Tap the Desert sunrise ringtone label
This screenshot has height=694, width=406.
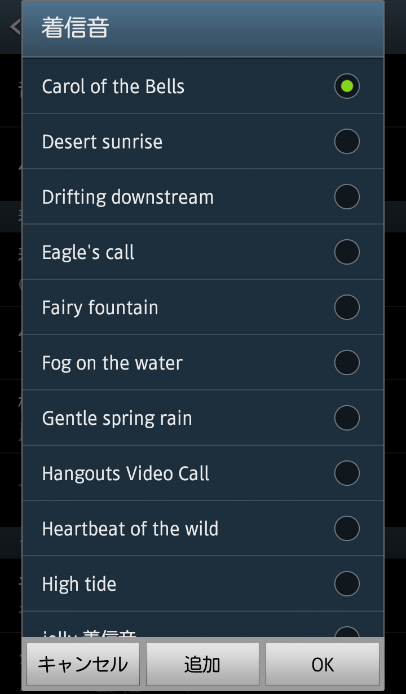tap(102, 142)
